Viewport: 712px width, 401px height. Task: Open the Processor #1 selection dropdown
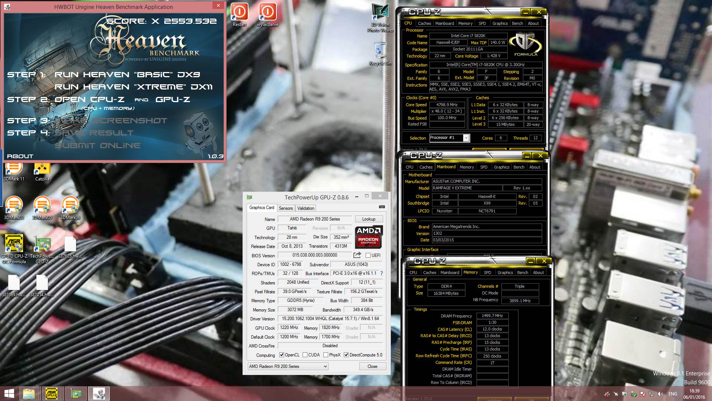(x=449, y=138)
